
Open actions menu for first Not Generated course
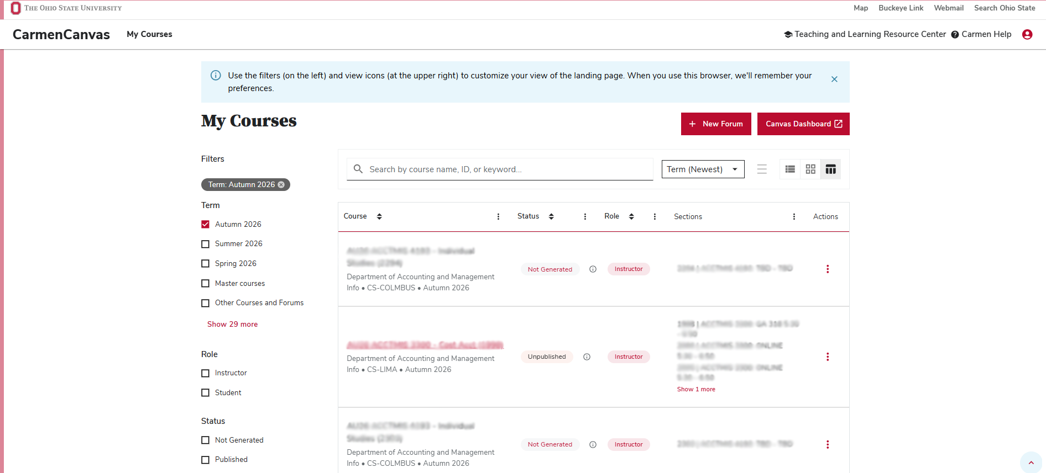[x=828, y=269]
